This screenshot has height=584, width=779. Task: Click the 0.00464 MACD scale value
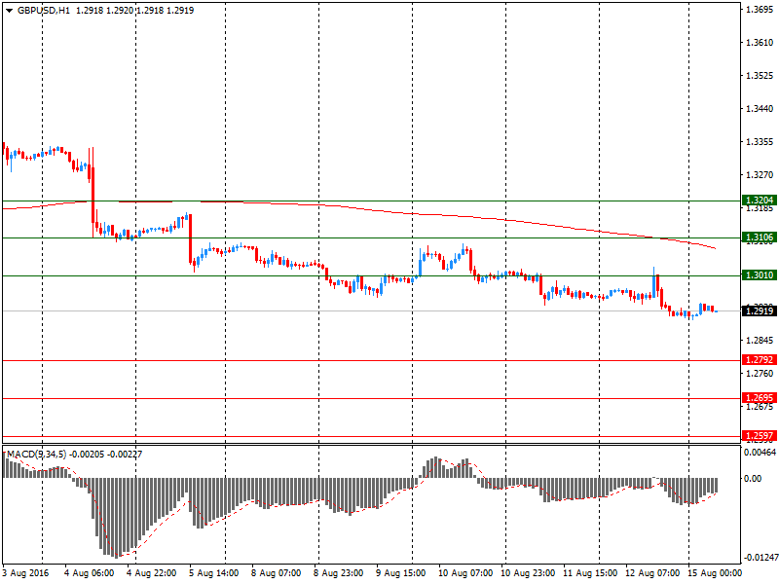[760, 453]
